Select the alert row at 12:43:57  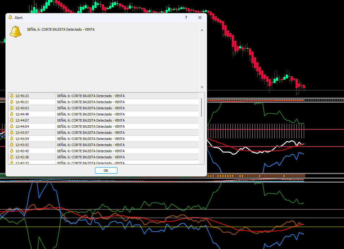coord(104,133)
